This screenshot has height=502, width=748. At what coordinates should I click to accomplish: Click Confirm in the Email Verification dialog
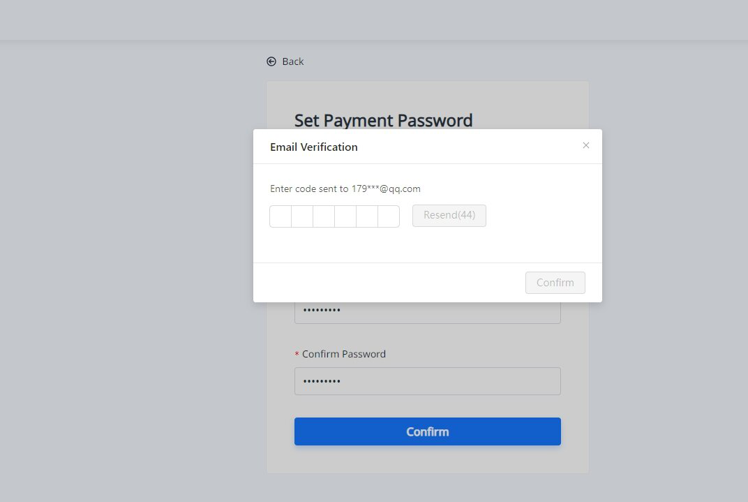point(555,283)
